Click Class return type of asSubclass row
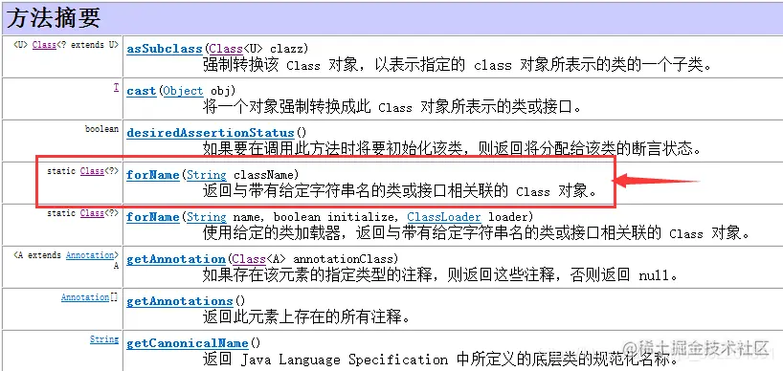 [44, 45]
